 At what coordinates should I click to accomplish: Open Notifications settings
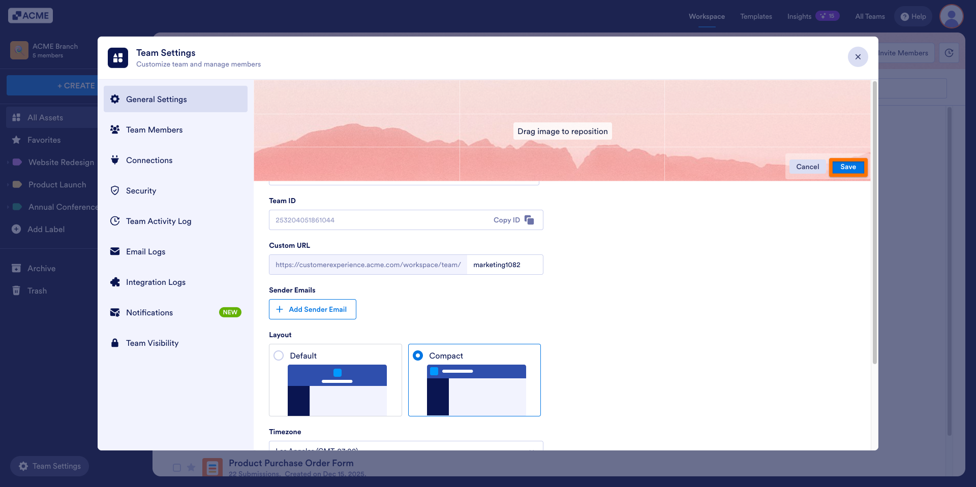(x=175, y=312)
